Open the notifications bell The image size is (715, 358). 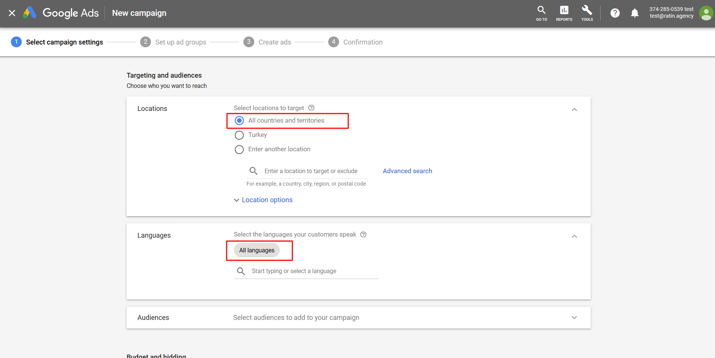click(x=635, y=13)
